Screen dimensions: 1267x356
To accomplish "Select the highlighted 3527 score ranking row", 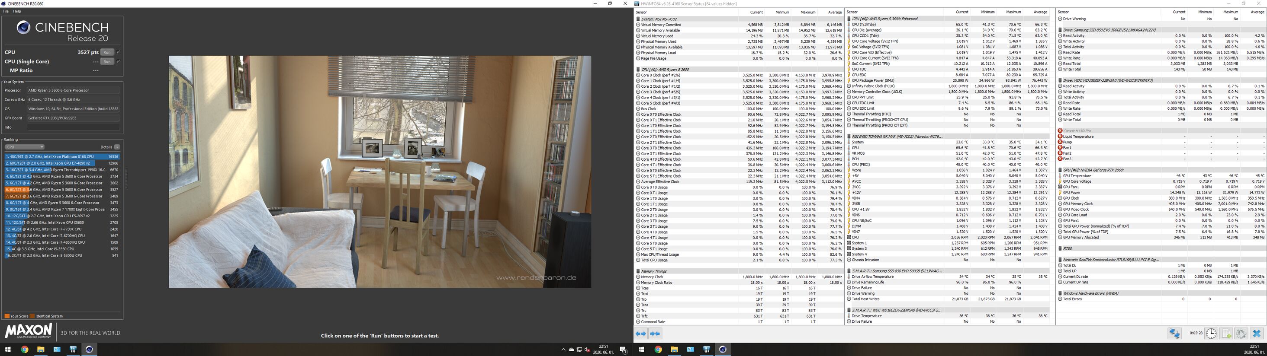I will [62, 190].
